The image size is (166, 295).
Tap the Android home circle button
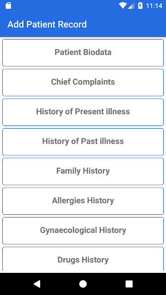[83, 284]
